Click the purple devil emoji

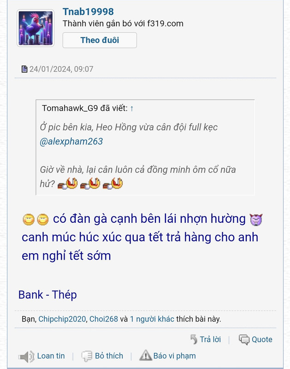coord(256,220)
